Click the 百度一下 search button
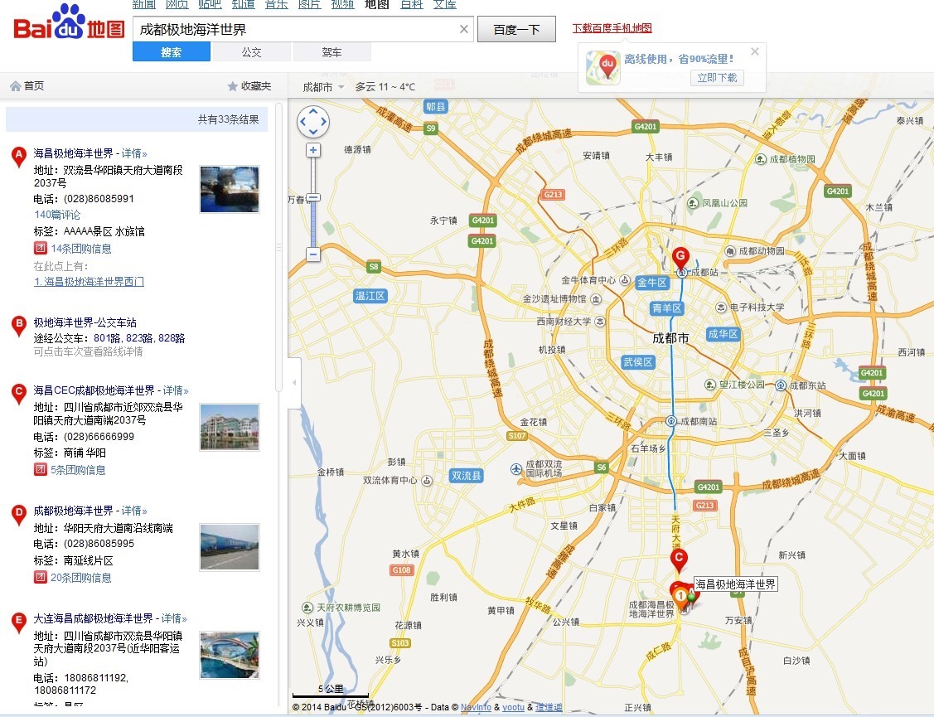Viewport: 934px width, 717px height. click(516, 29)
